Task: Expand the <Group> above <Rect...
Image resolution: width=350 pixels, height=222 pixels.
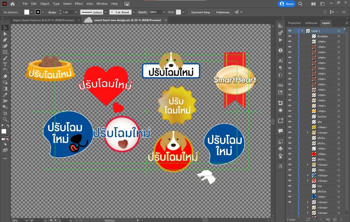Action: (x=308, y=164)
